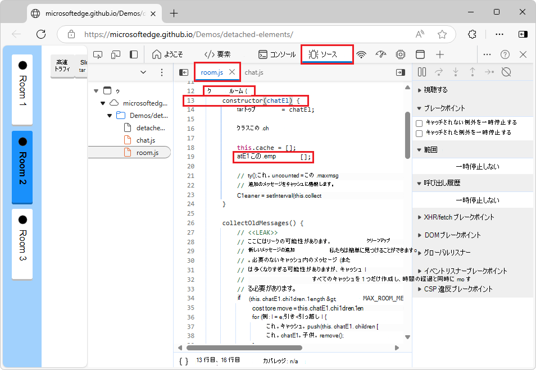The height and width of the screenshot is (370, 536).
Task: Open the network conditions wifi icon tab
Action: (x=361, y=54)
